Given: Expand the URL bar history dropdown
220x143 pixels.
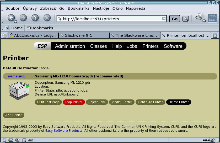Looking at the screenshot, I should coord(164,19).
